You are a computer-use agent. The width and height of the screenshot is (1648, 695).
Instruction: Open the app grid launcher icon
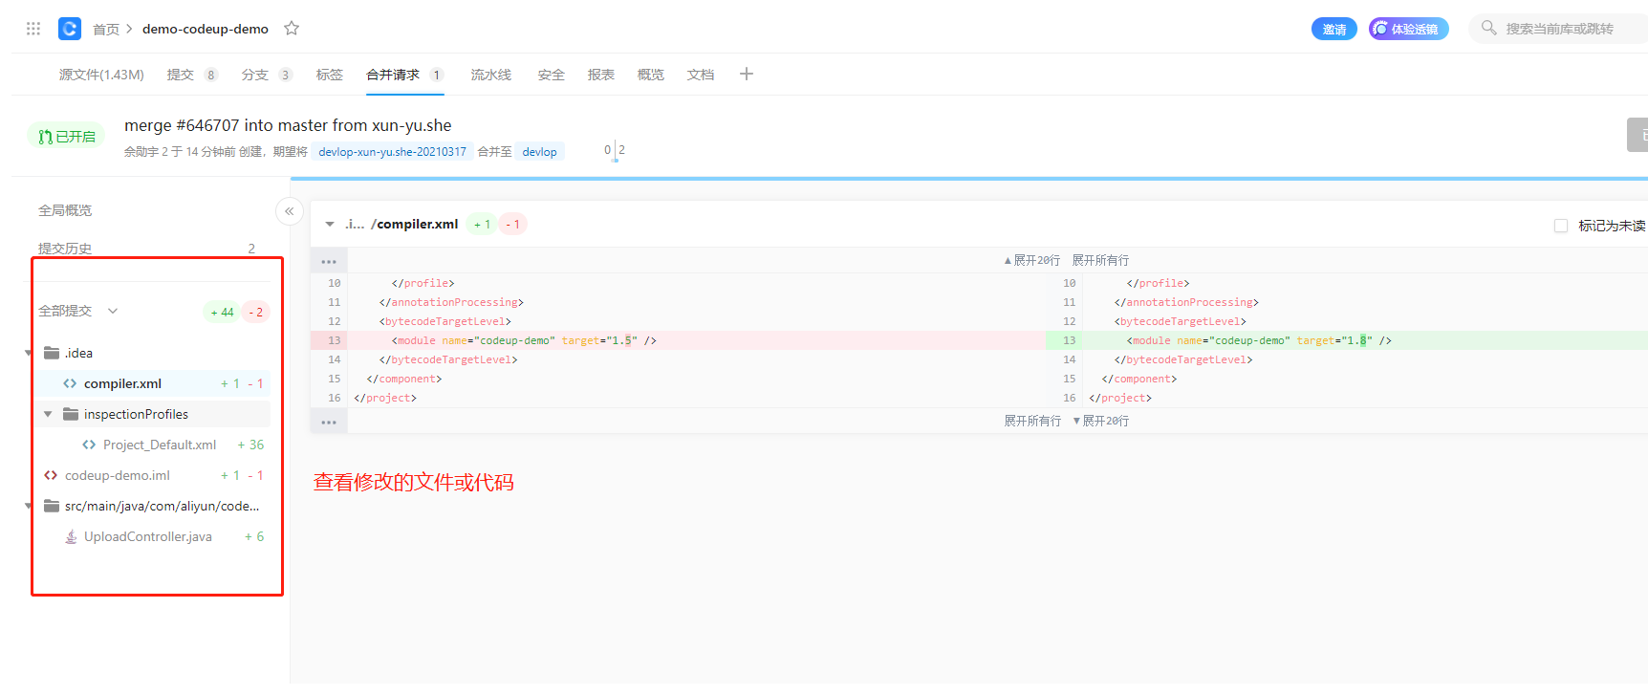33,29
